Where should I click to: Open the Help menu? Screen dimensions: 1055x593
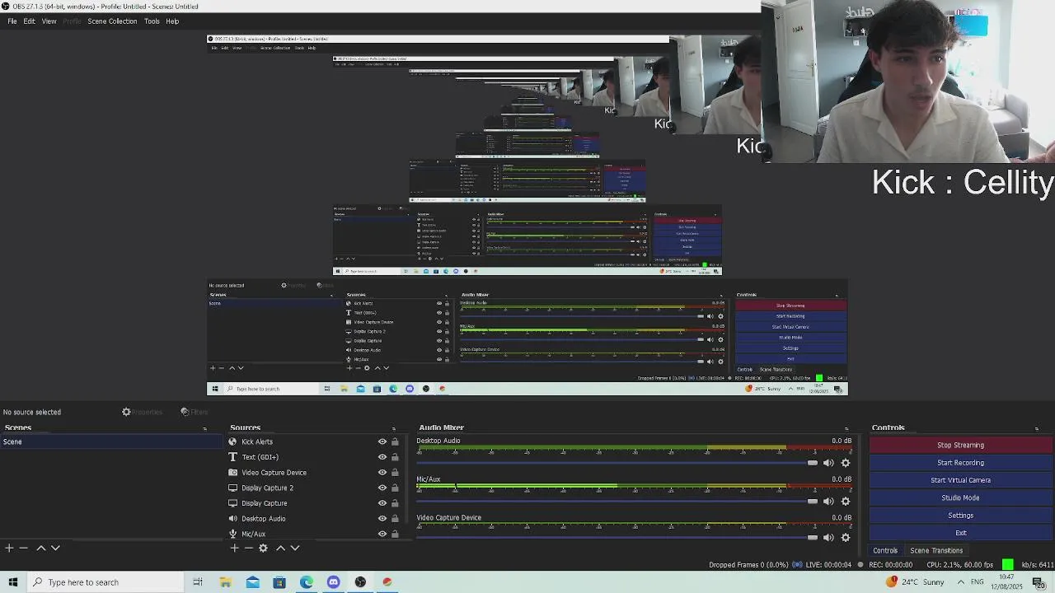tap(172, 21)
